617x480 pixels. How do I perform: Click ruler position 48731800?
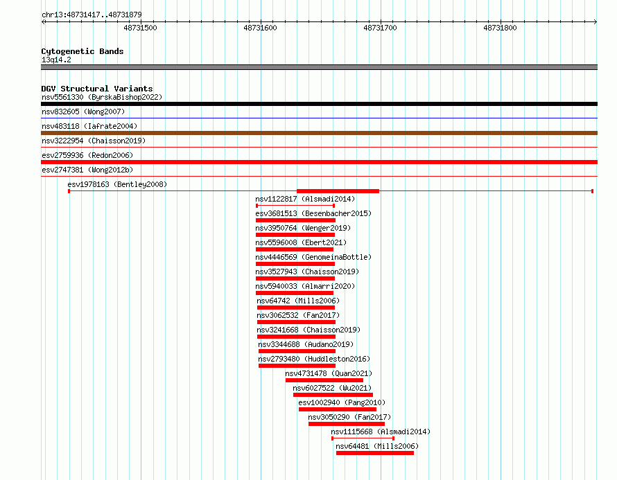click(x=500, y=28)
